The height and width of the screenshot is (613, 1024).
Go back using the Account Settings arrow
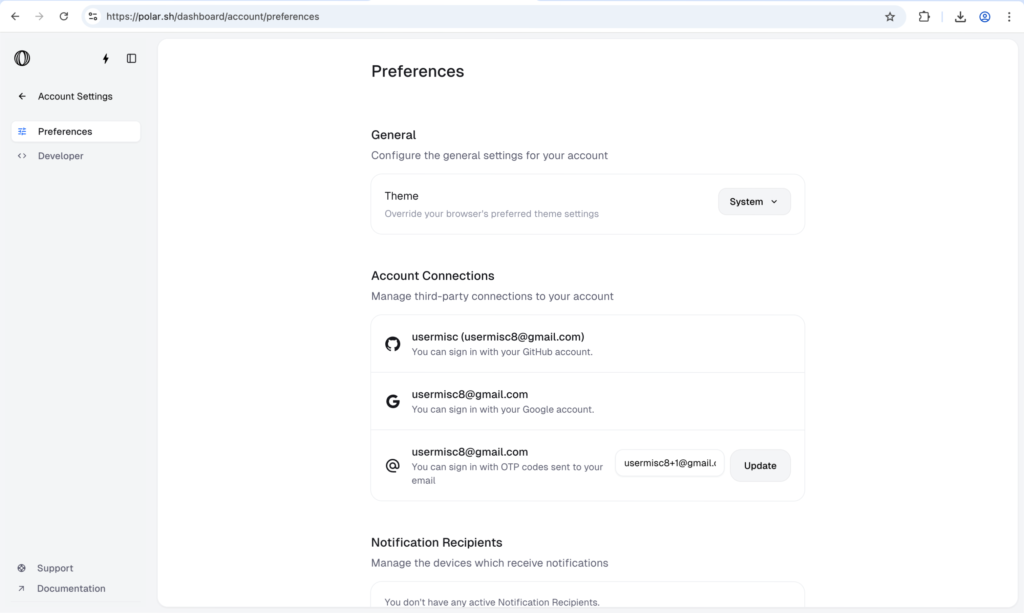(x=22, y=96)
